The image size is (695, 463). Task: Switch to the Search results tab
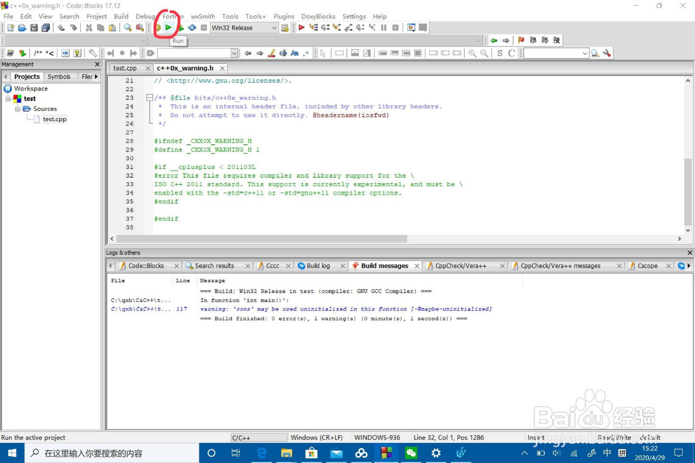pyautogui.click(x=214, y=266)
